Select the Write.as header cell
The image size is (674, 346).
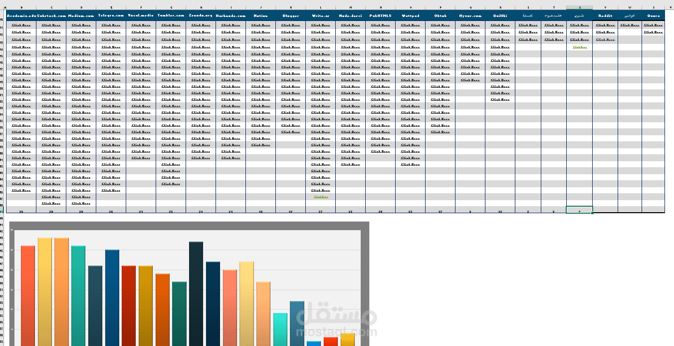click(x=321, y=16)
